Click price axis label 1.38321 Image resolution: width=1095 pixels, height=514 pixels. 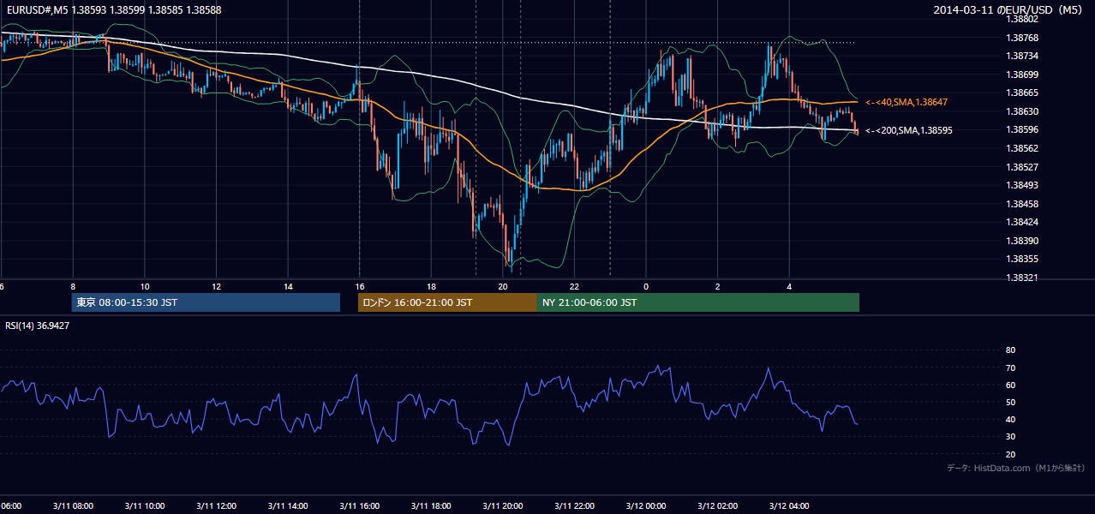[x=1022, y=278]
